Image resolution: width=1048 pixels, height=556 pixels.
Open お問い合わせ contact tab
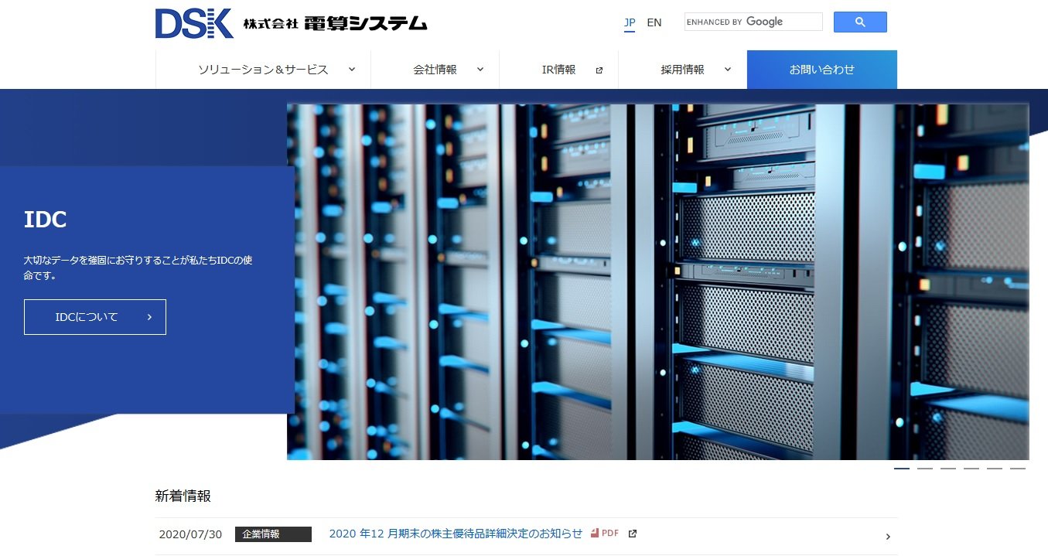(821, 70)
